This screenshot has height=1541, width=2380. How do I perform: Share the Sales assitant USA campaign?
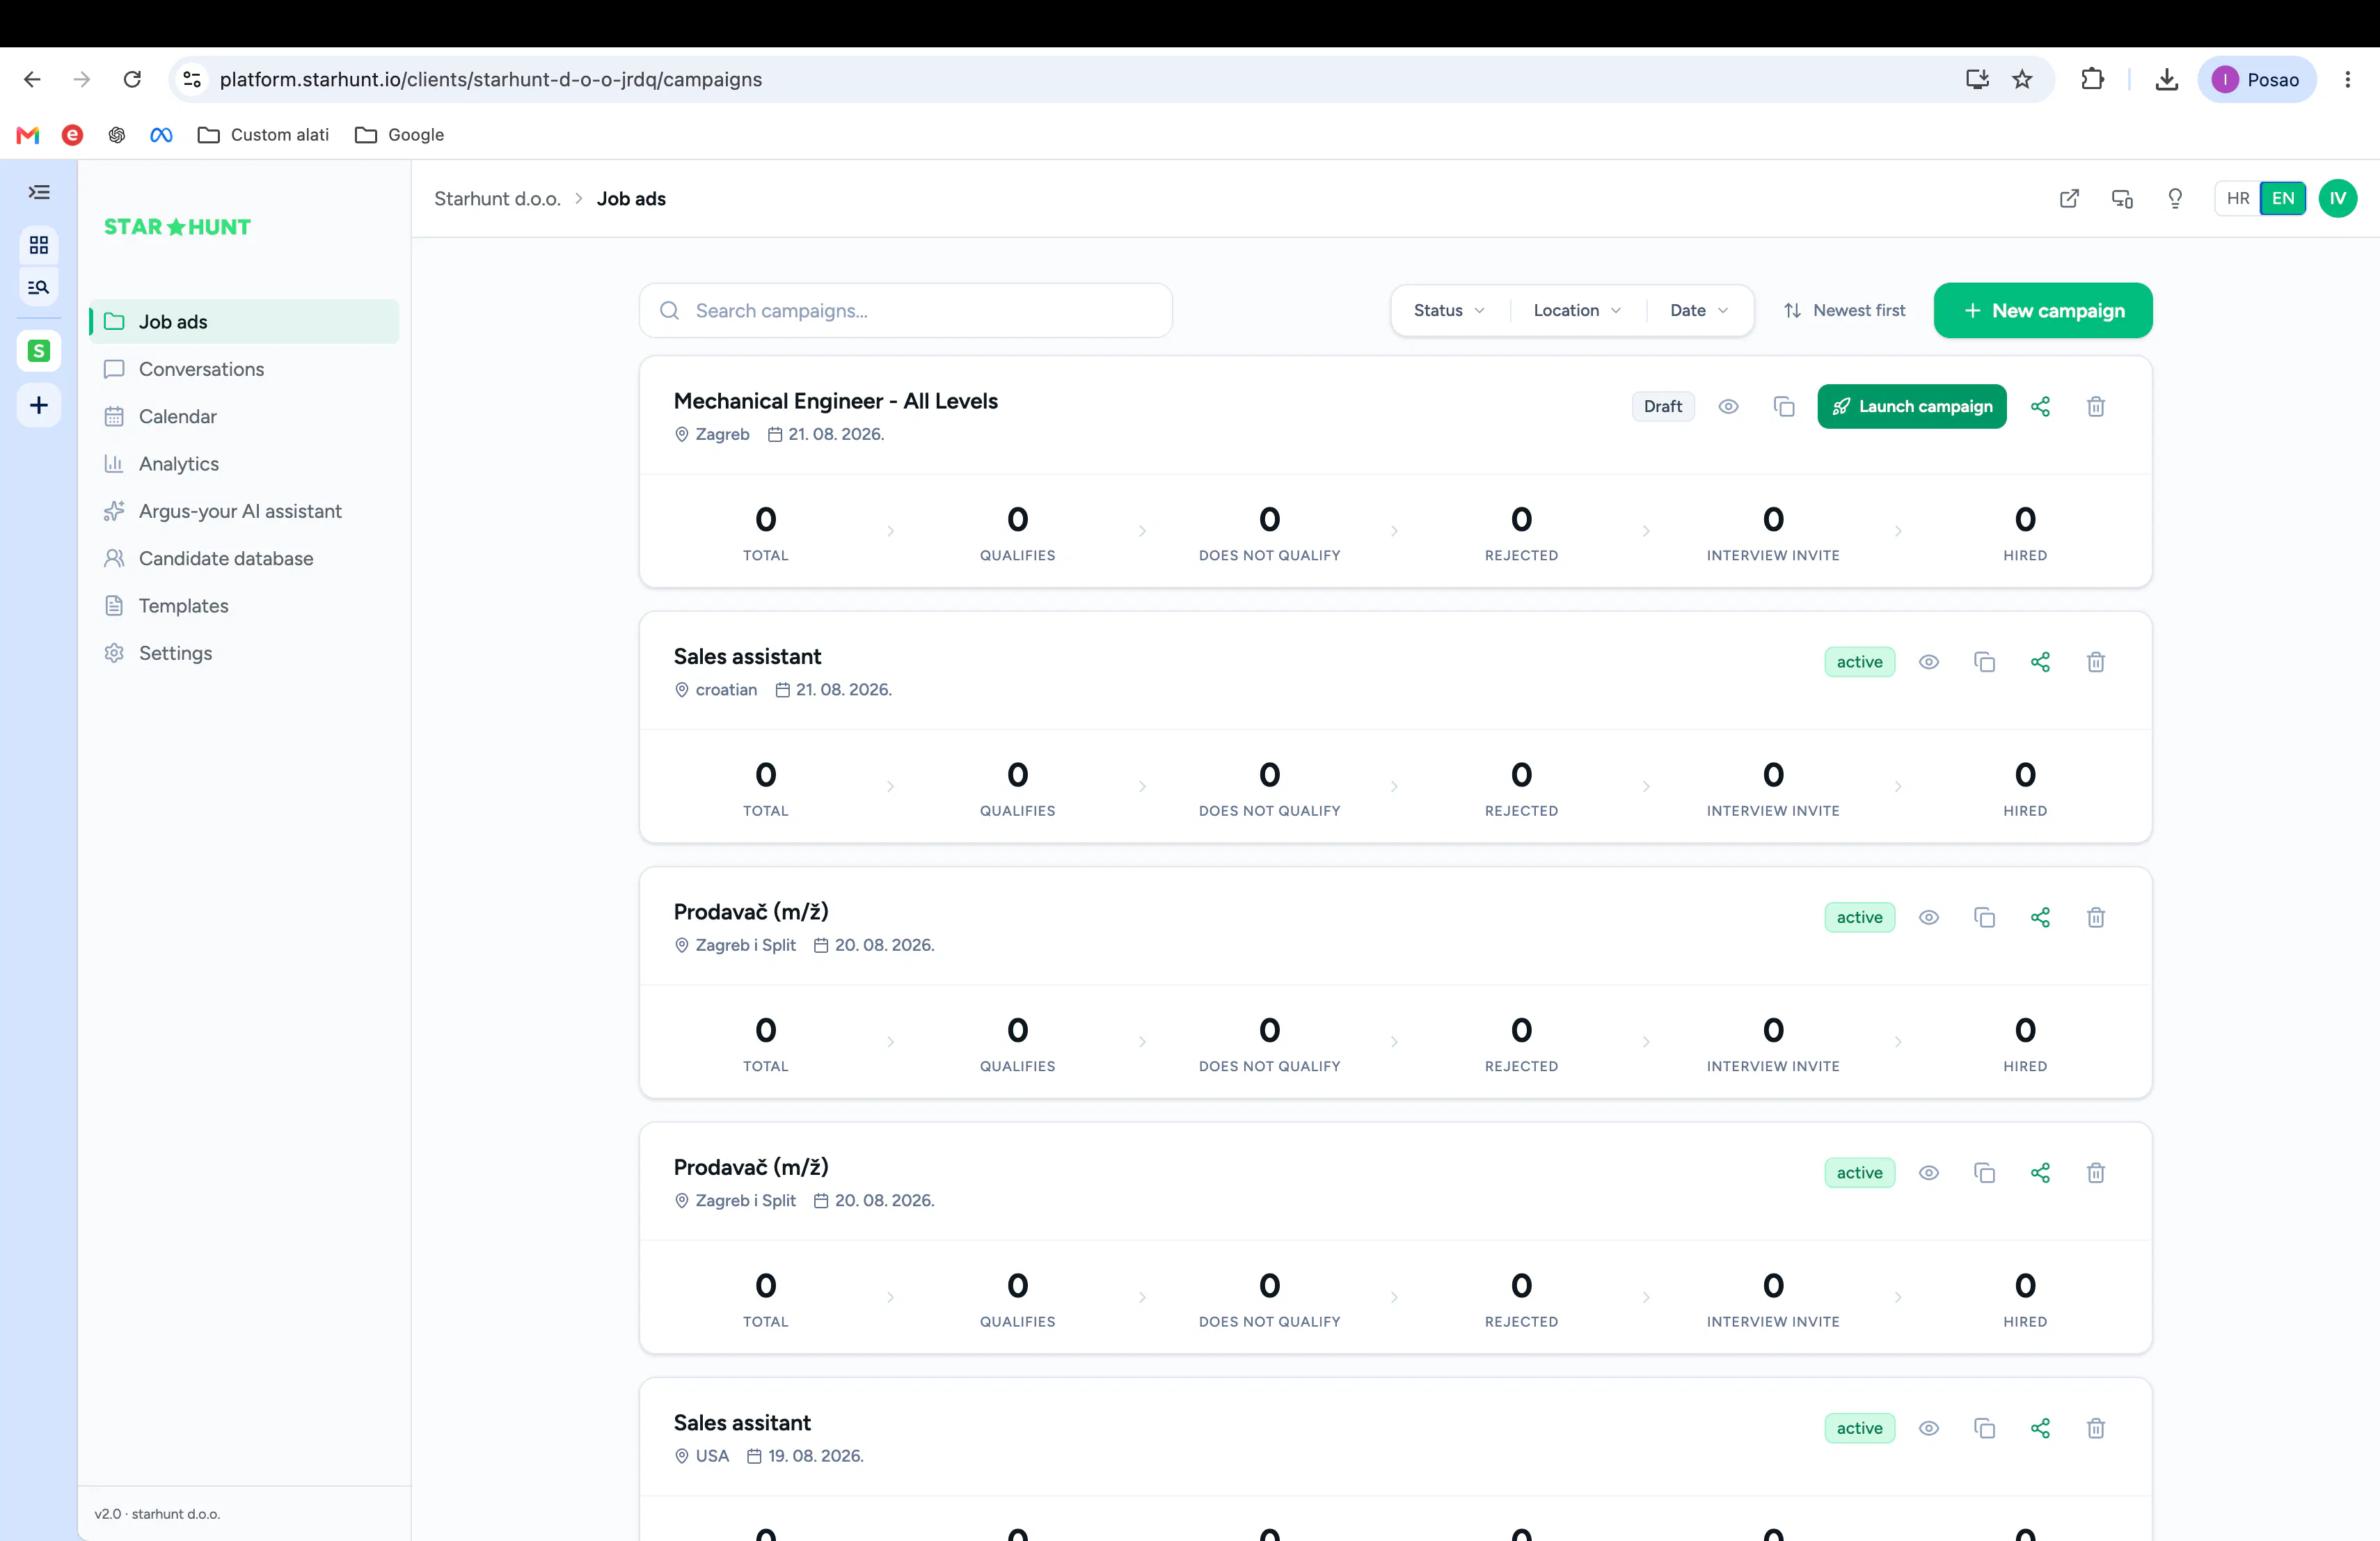(x=2040, y=1428)
